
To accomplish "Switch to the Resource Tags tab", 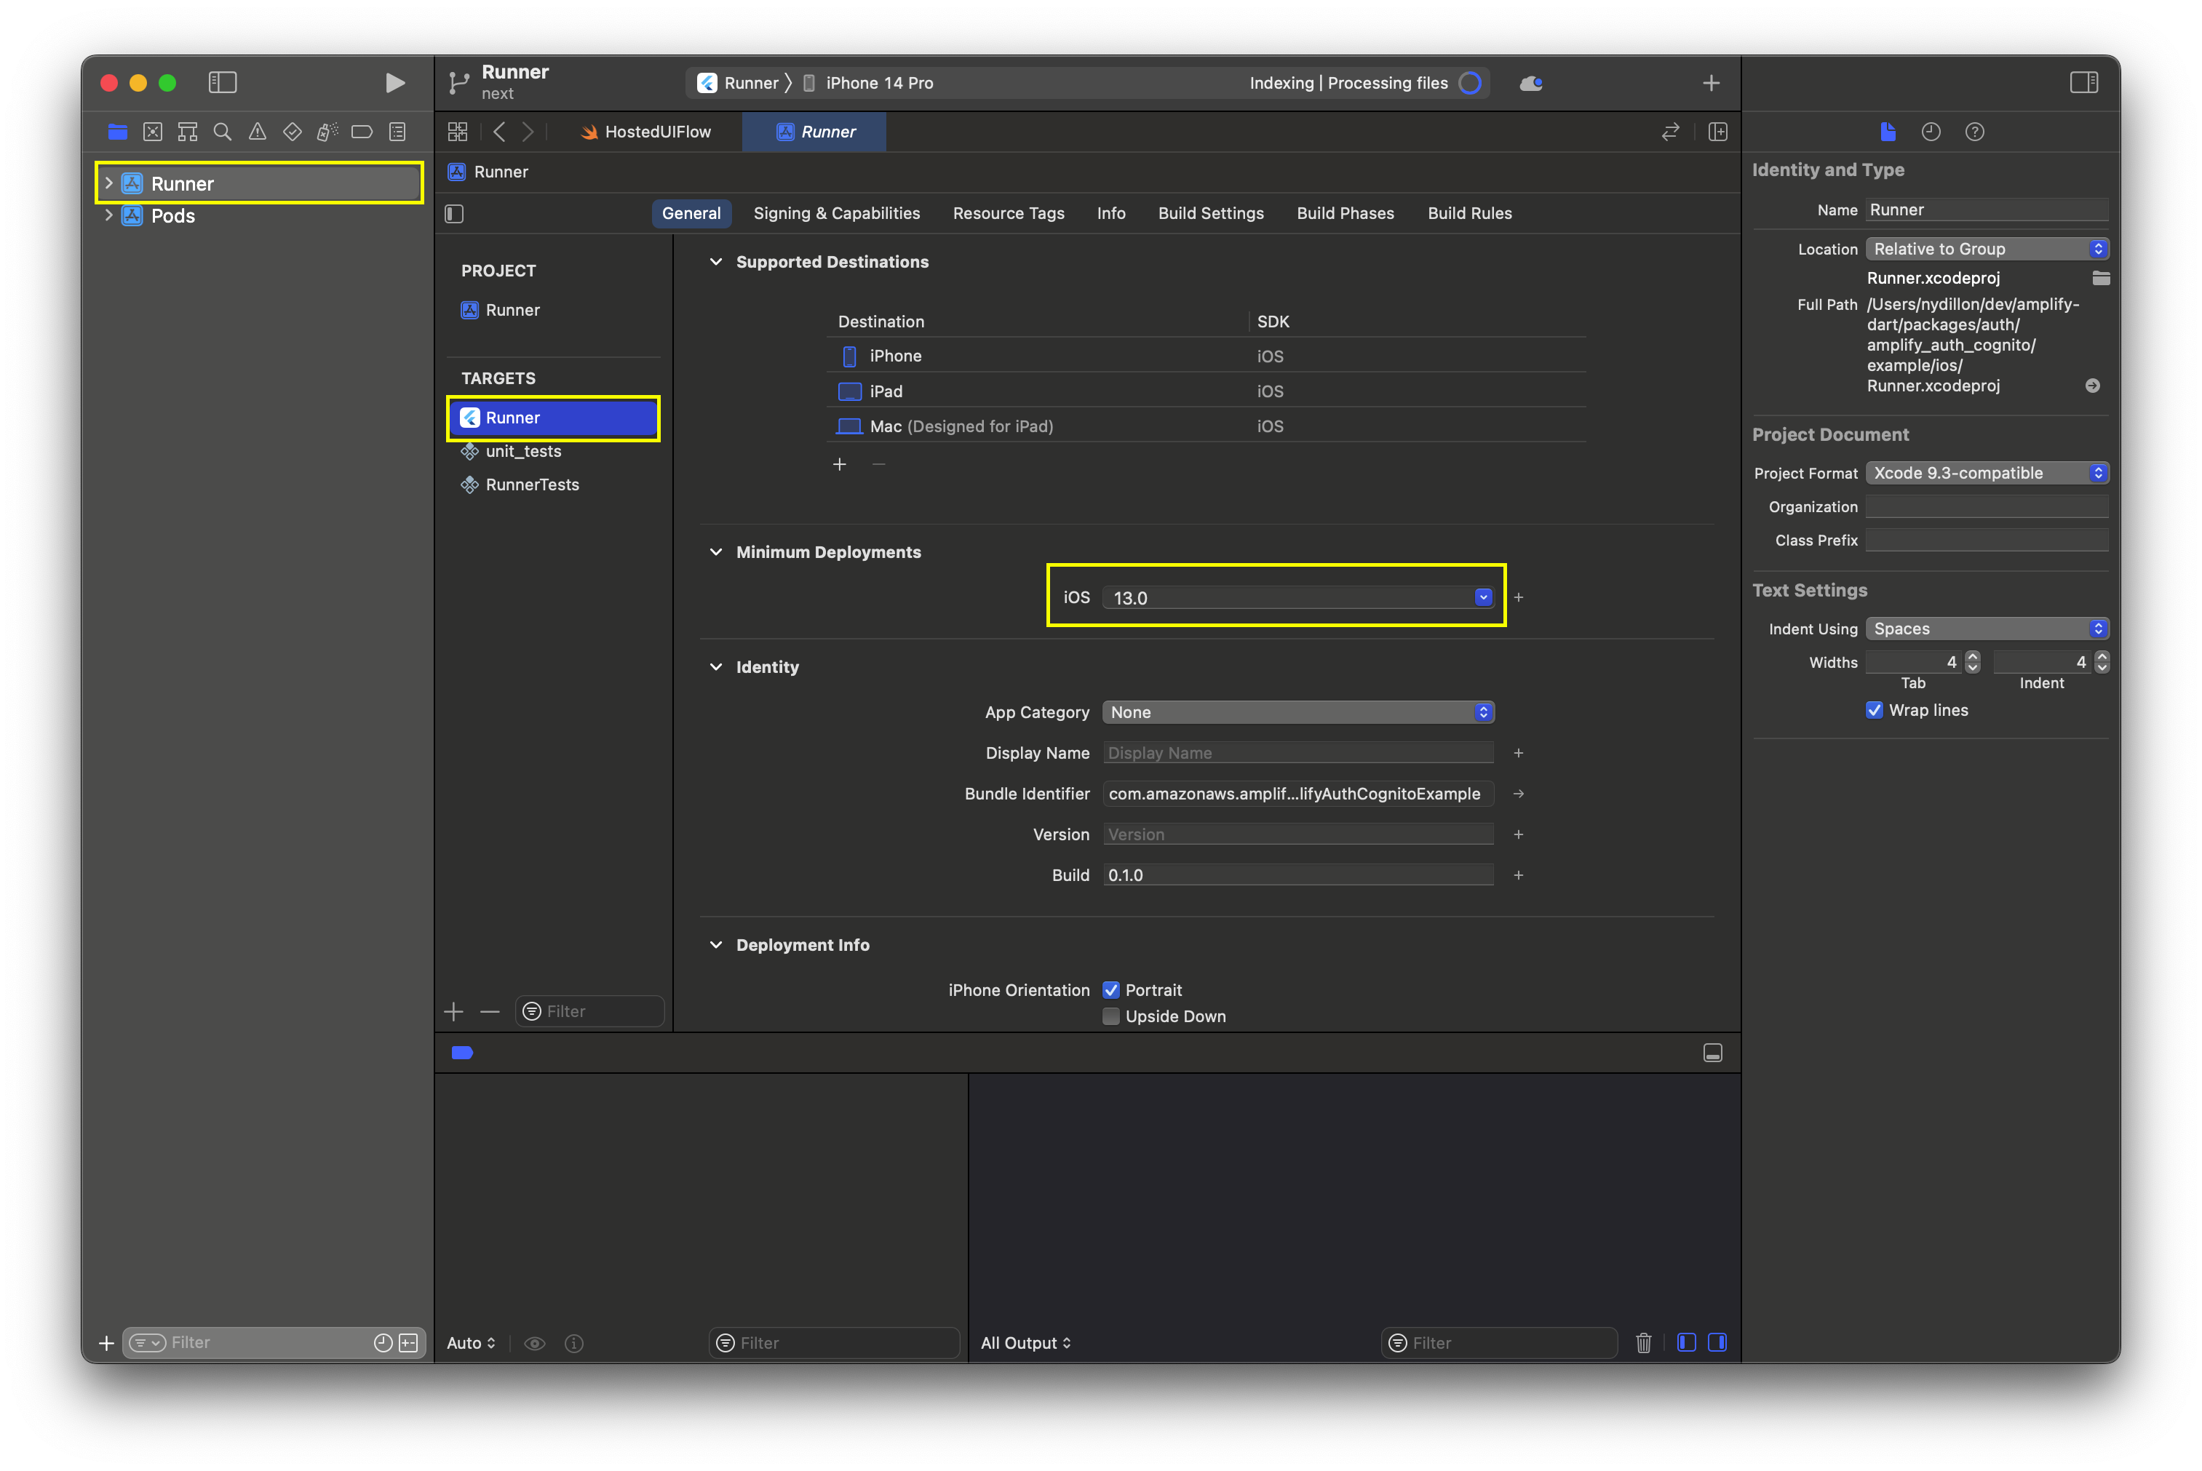I will (x=1009, y=213).
